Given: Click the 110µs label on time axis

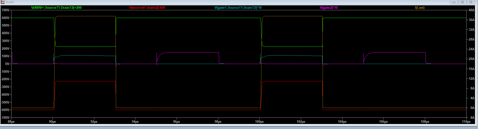Looking at the screenshot, I should click(x=466, y=122).
